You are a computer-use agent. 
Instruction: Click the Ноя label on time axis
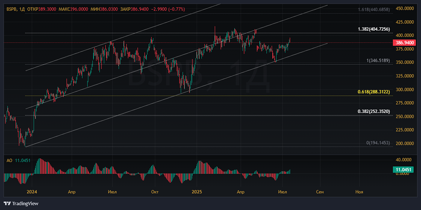pyautogui.click(x=359, y=192)
